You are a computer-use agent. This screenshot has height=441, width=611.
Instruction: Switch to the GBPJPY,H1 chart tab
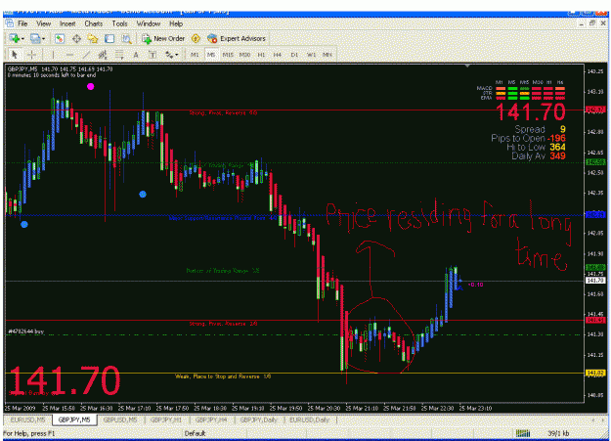(166, 419)
